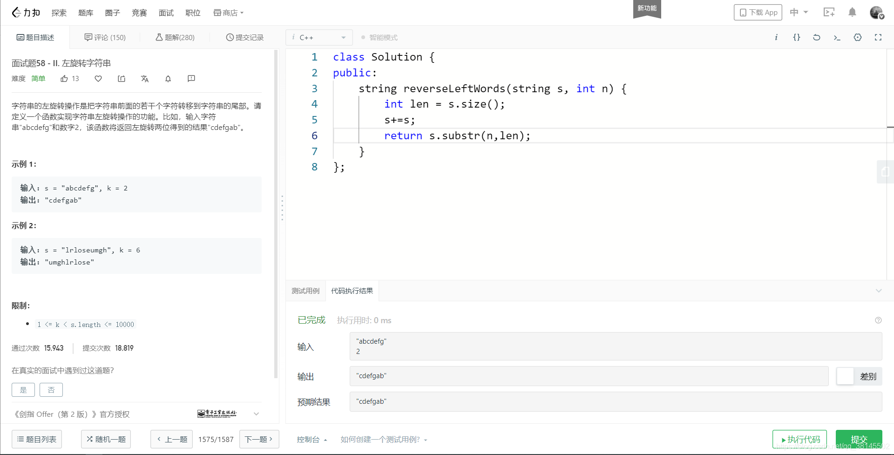Viewport: 894px width, 455px height.
Task: Click the 新功能 ribbon
Action: coord(647,8)
